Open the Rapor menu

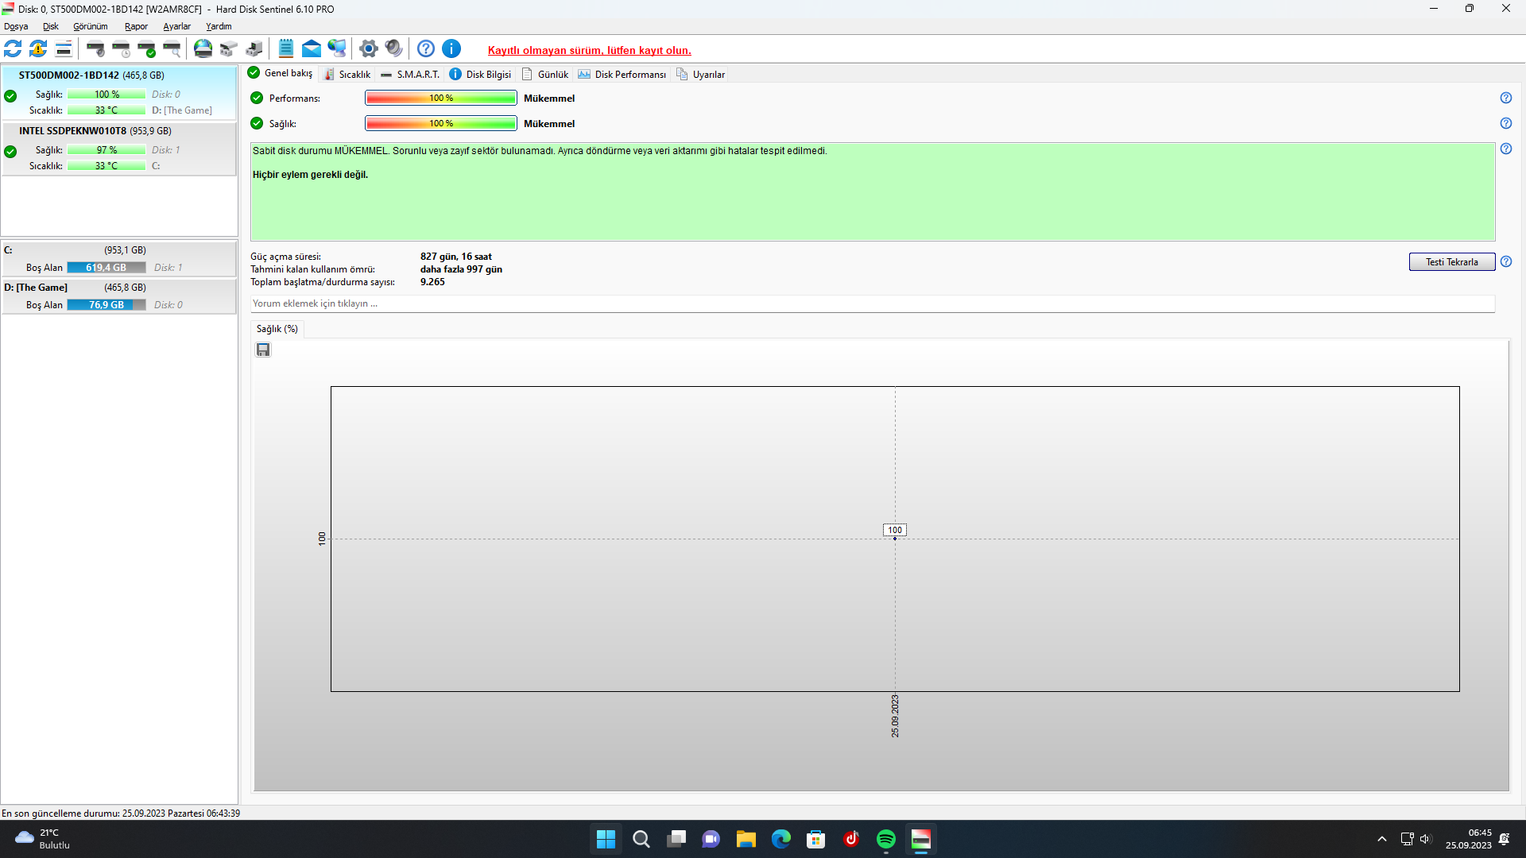pyautogui.click(x=136, y=26)
